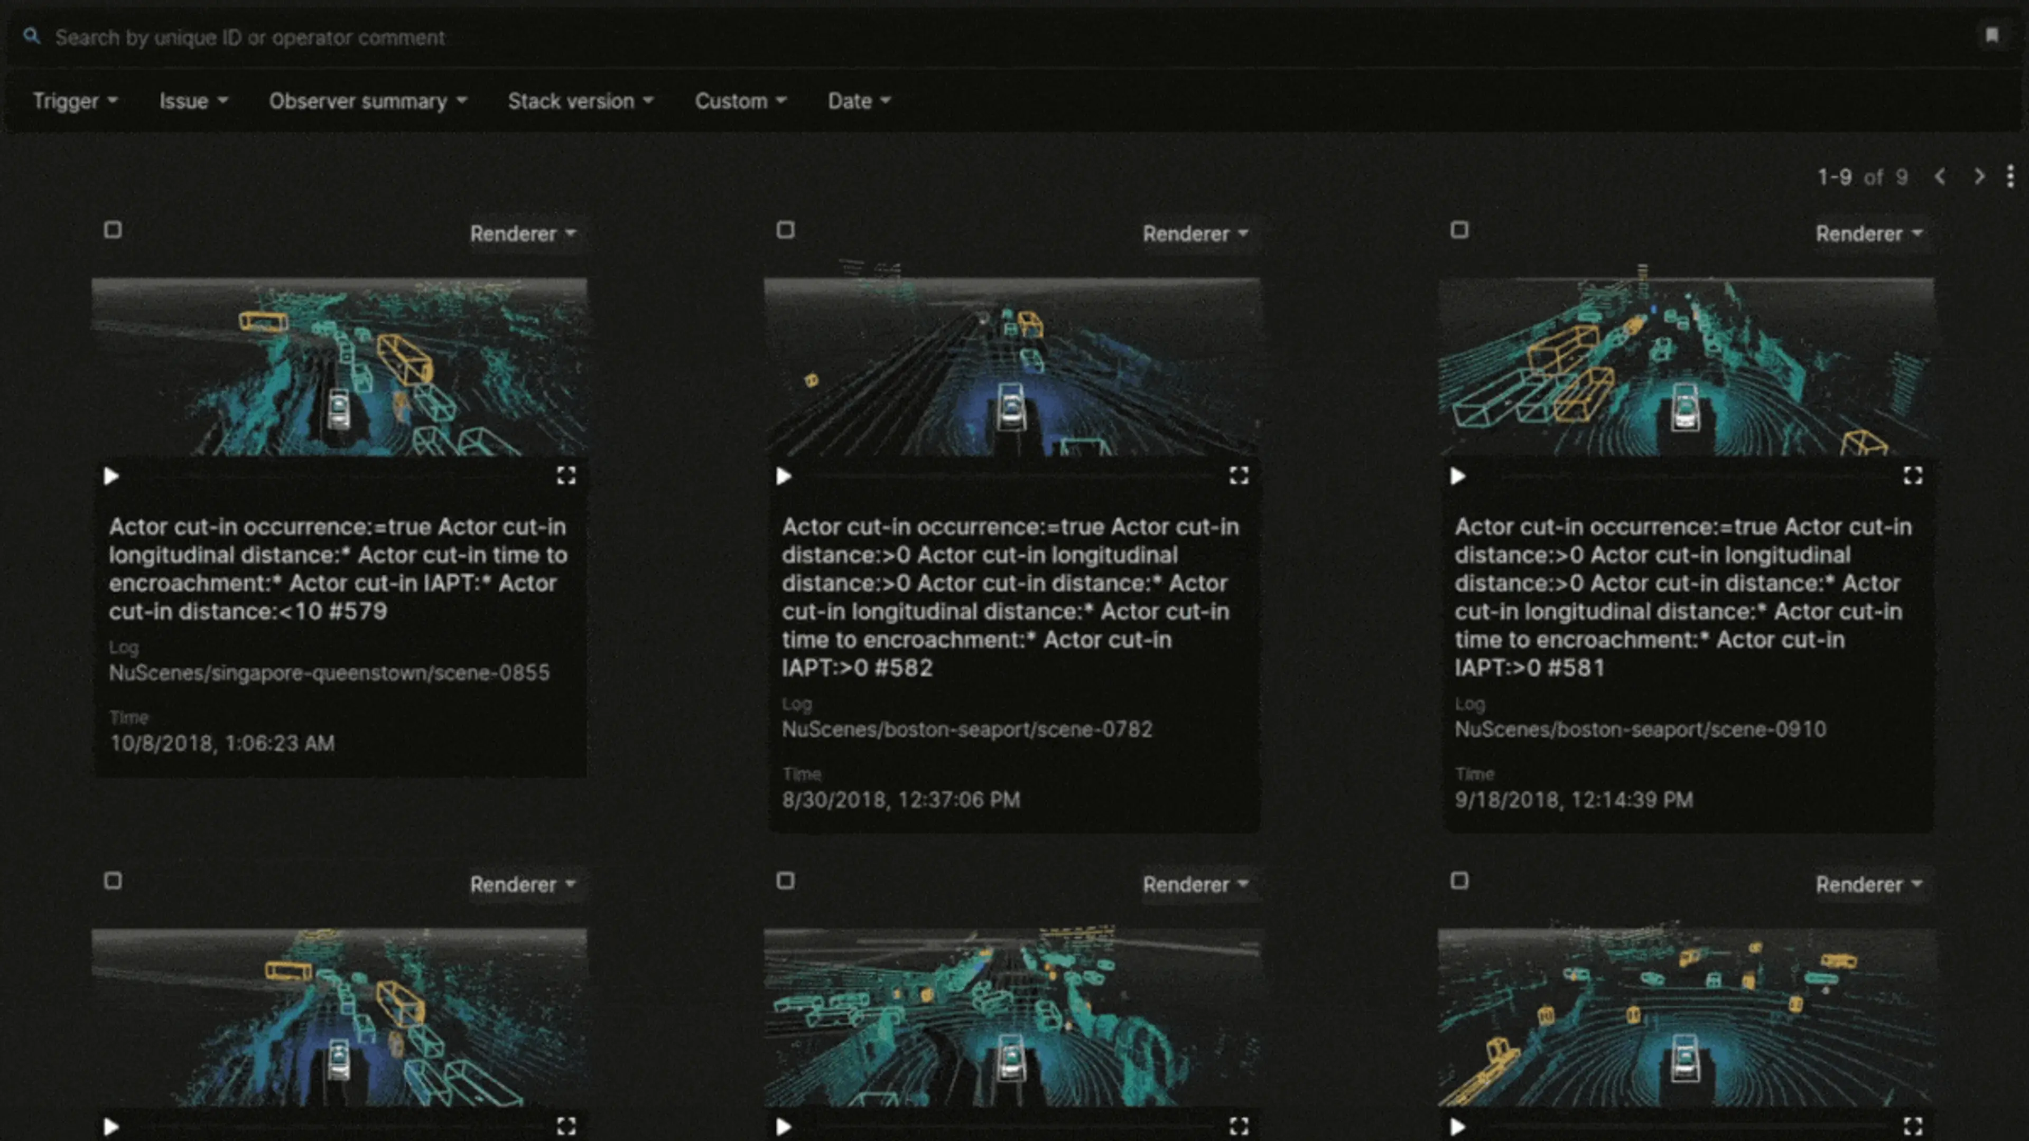This screenshot has width=2029, height=1141.
Task: Open the three-dot options menu
Action: tap(2010, 176)
